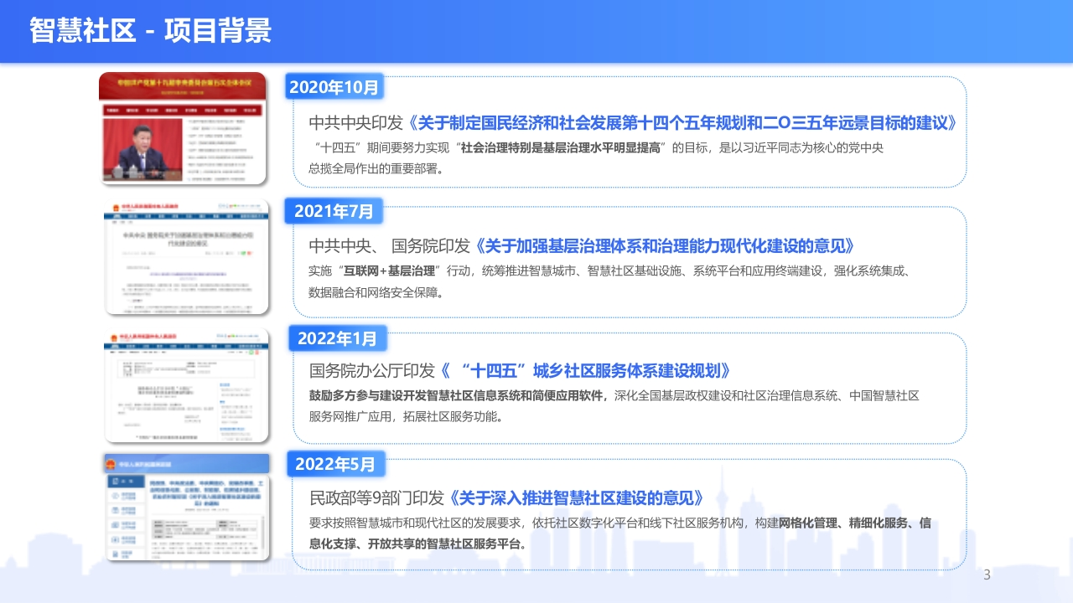Select the 2022年1月 date label

(x=338, y=338)
